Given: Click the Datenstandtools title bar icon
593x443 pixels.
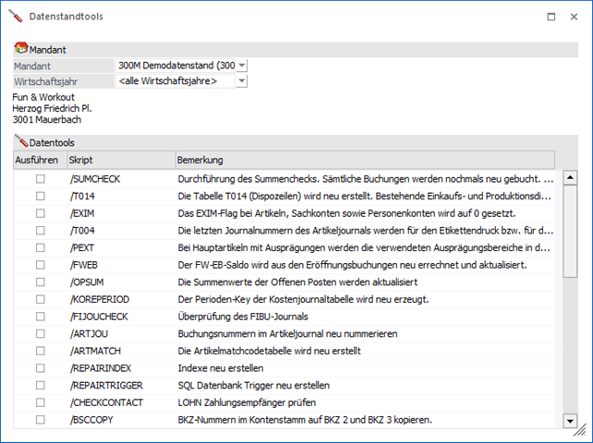Looking at the screenshot, I should coord(16,16).
